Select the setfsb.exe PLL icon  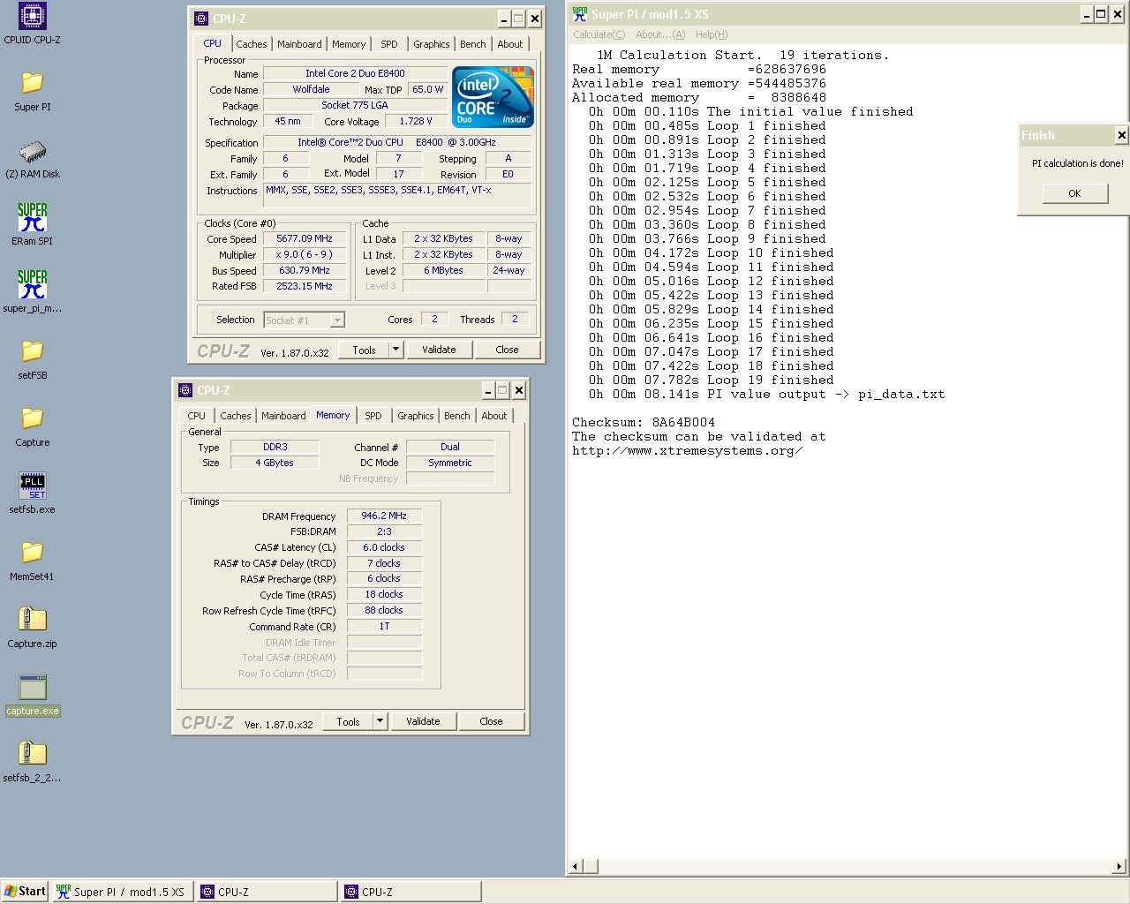pyautogui.click(x=32, y=493)
